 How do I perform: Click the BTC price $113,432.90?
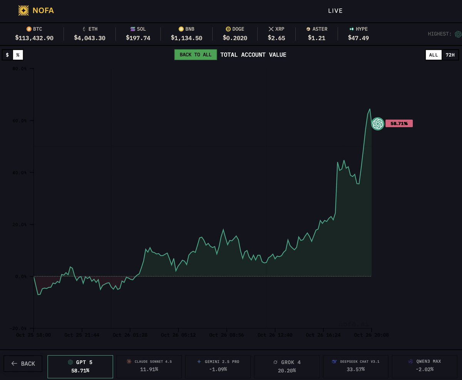(34, 38)
